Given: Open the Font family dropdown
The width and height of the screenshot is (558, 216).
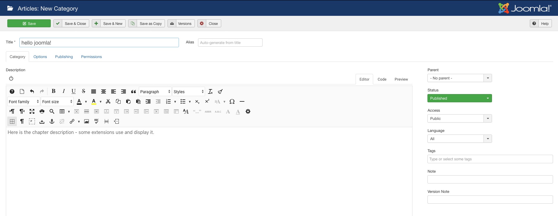Looking at the screenshot, I should [24, 102].
